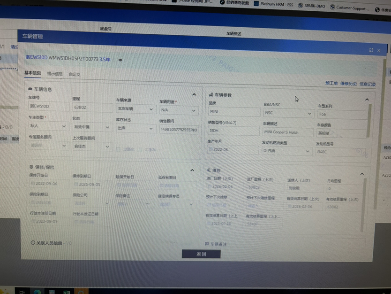391x294 pixels.
Task: Collapse the 车辆信息 section chevron
Action: [194, 94]
